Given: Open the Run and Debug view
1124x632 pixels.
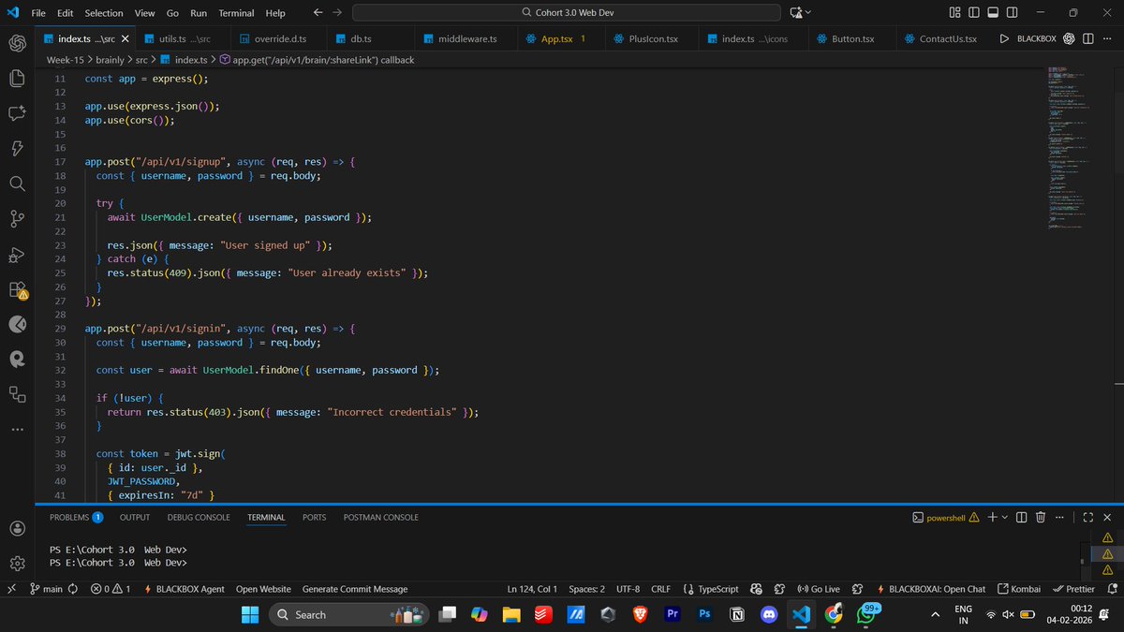Looking at the screenshot, I should (17, 254).
